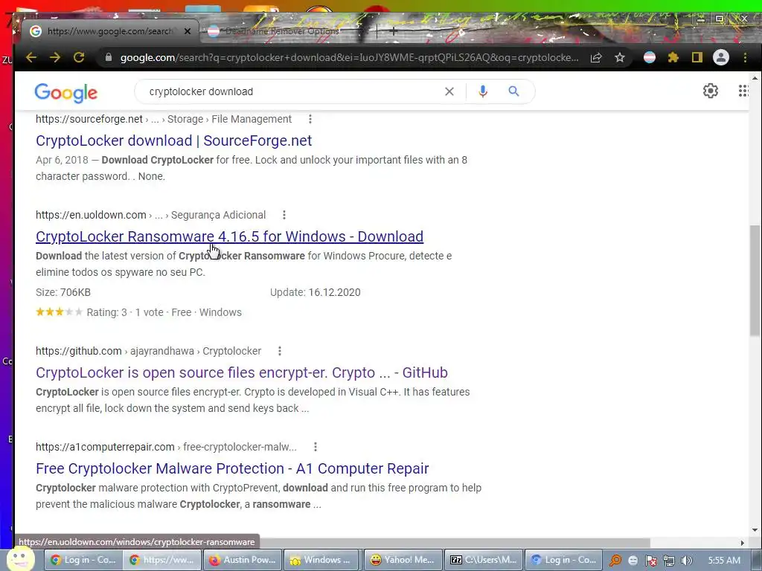Close the google.com search tab
Screen dimensions: 762x571
[188, 31]
